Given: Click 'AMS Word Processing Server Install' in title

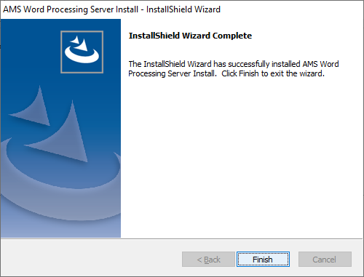Looking at the screenshot, I should [71, 9].
